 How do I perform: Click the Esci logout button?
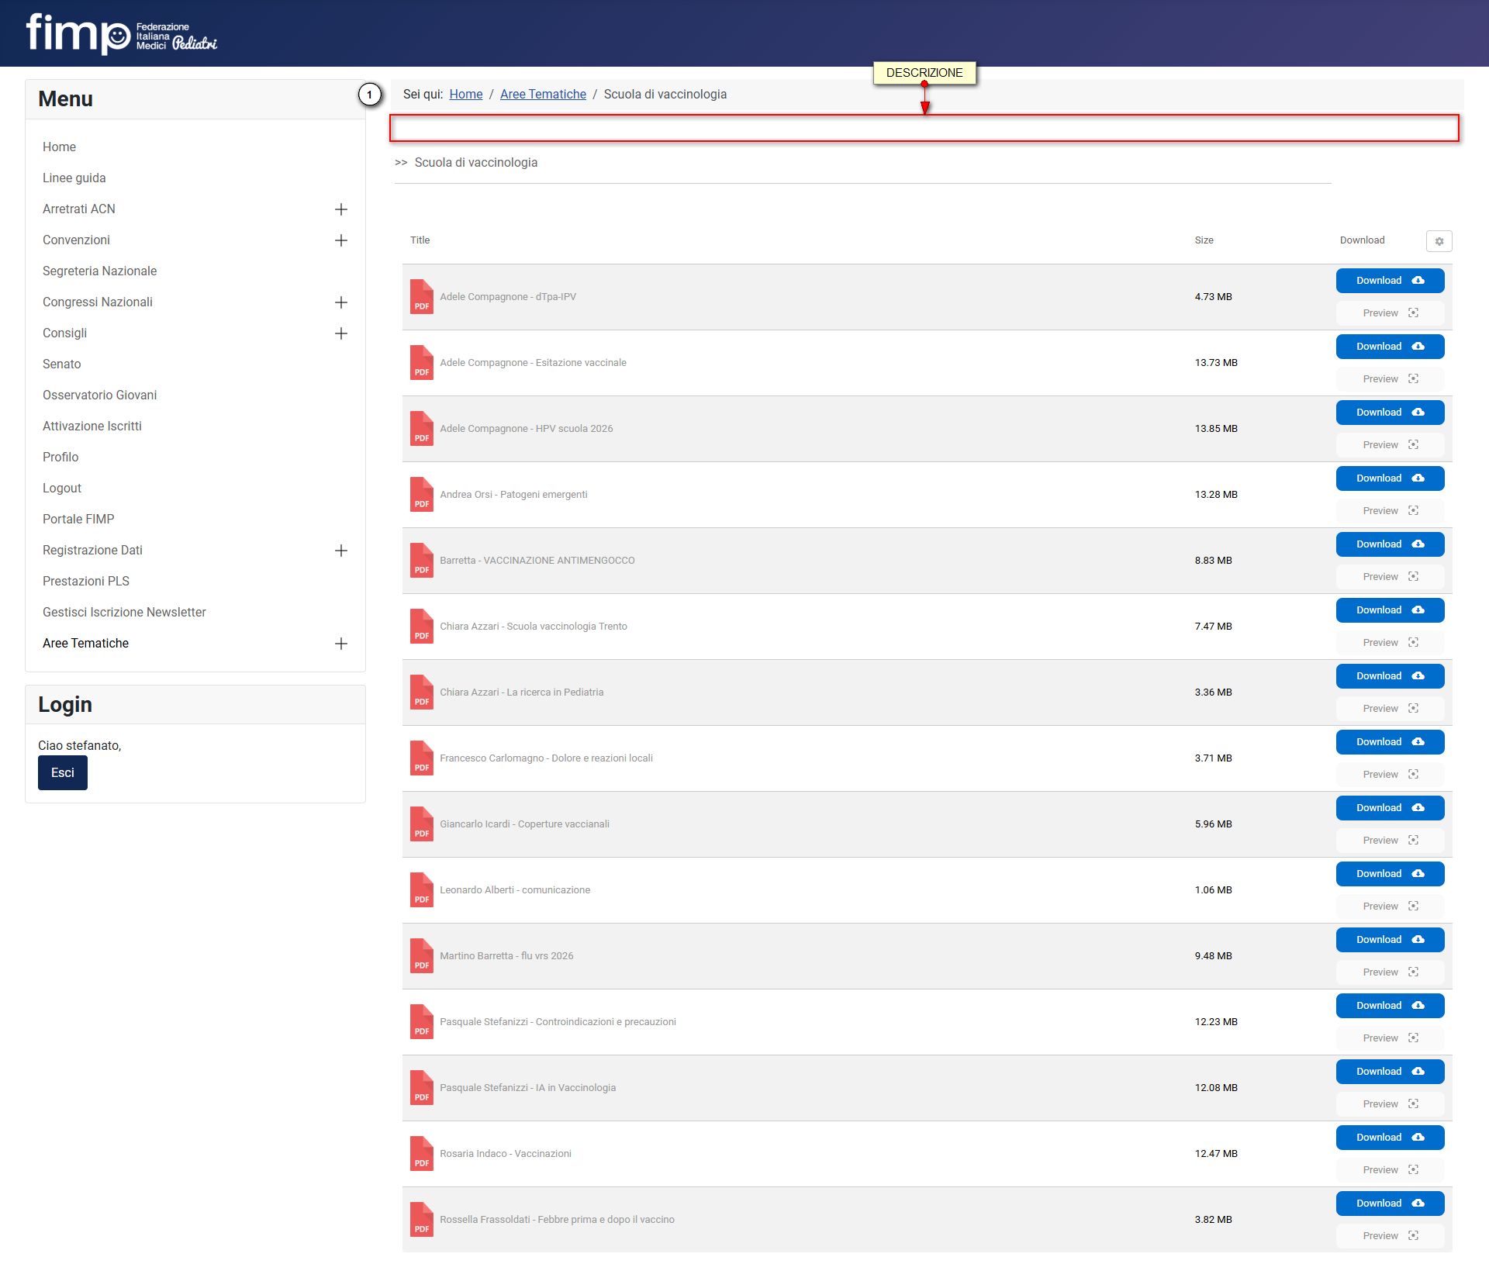63,772
